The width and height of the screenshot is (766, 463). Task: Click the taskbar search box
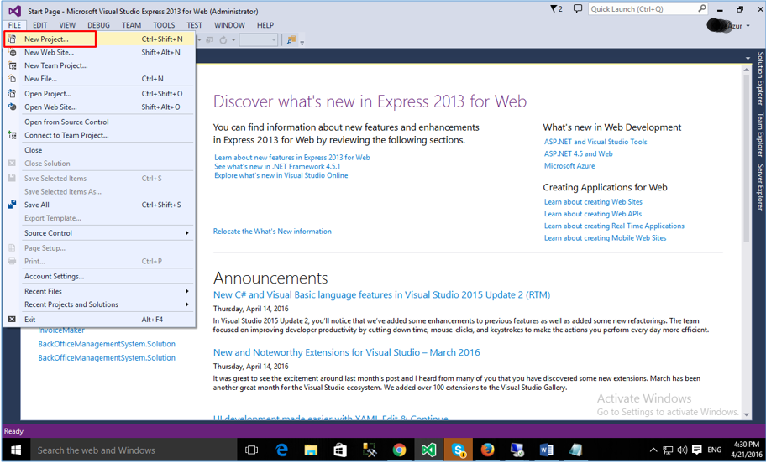(134, 450)
